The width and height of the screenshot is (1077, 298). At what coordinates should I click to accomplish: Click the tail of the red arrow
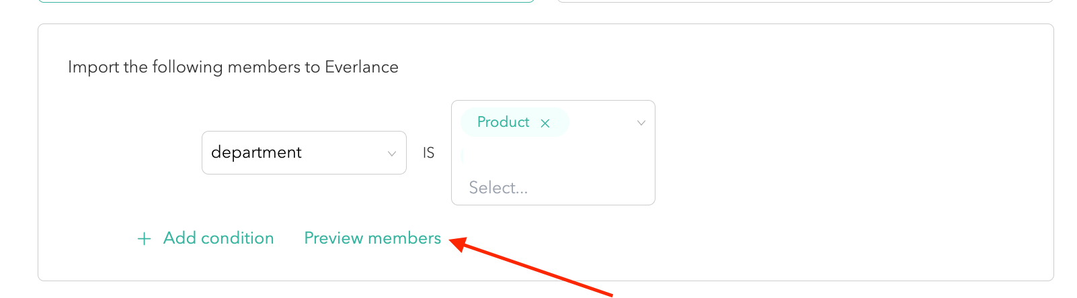607,293
